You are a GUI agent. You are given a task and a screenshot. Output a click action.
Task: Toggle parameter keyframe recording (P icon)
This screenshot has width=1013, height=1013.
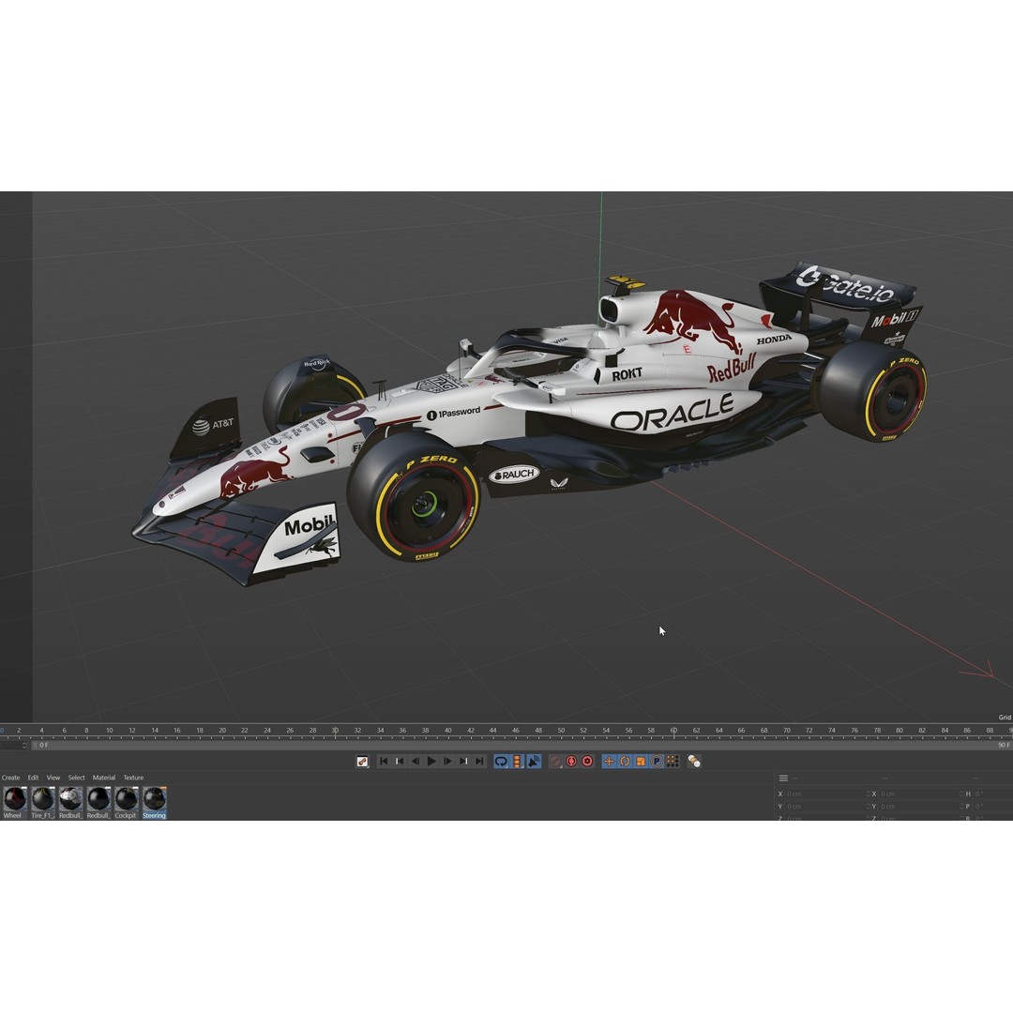pyautogui.click(x=657, y=762)
